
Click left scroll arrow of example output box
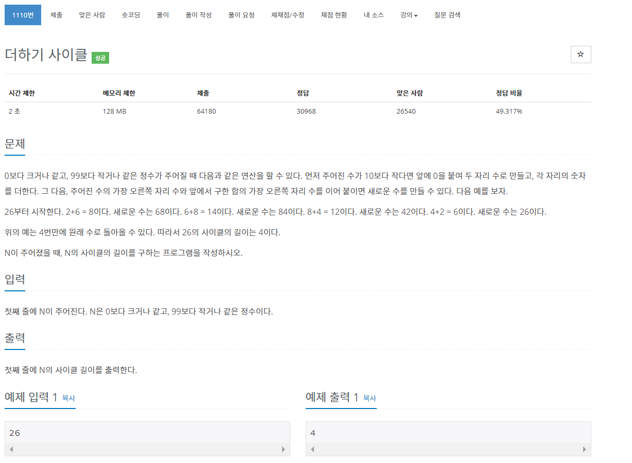[312, 449]
